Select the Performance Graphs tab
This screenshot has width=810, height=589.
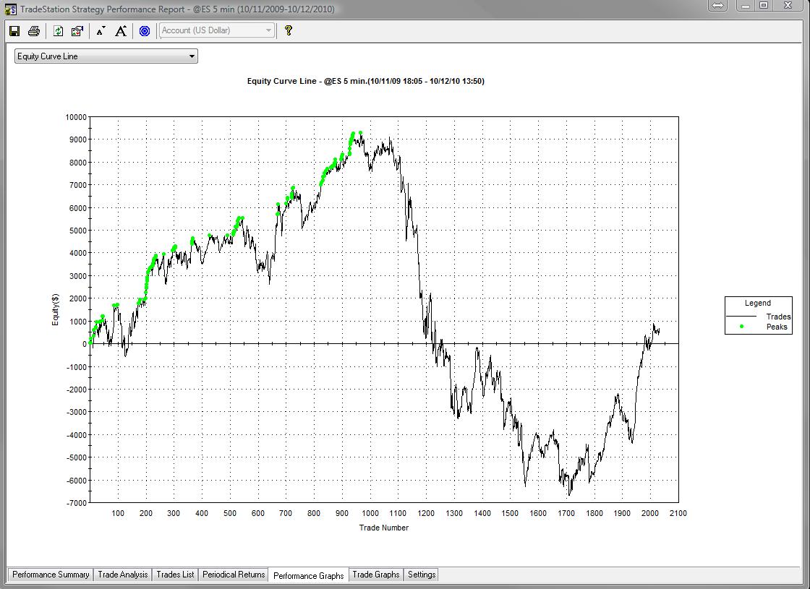tap(308, 575)
